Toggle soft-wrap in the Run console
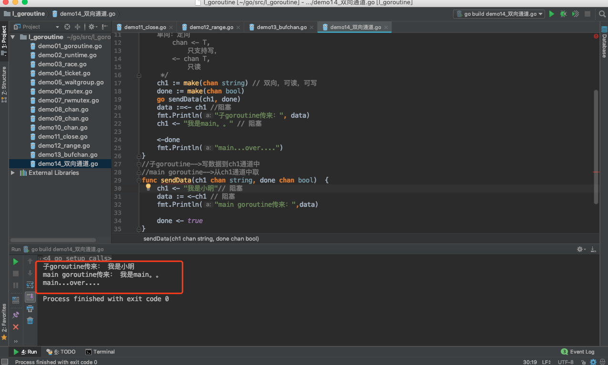608x365 pixels. (30, 285)
